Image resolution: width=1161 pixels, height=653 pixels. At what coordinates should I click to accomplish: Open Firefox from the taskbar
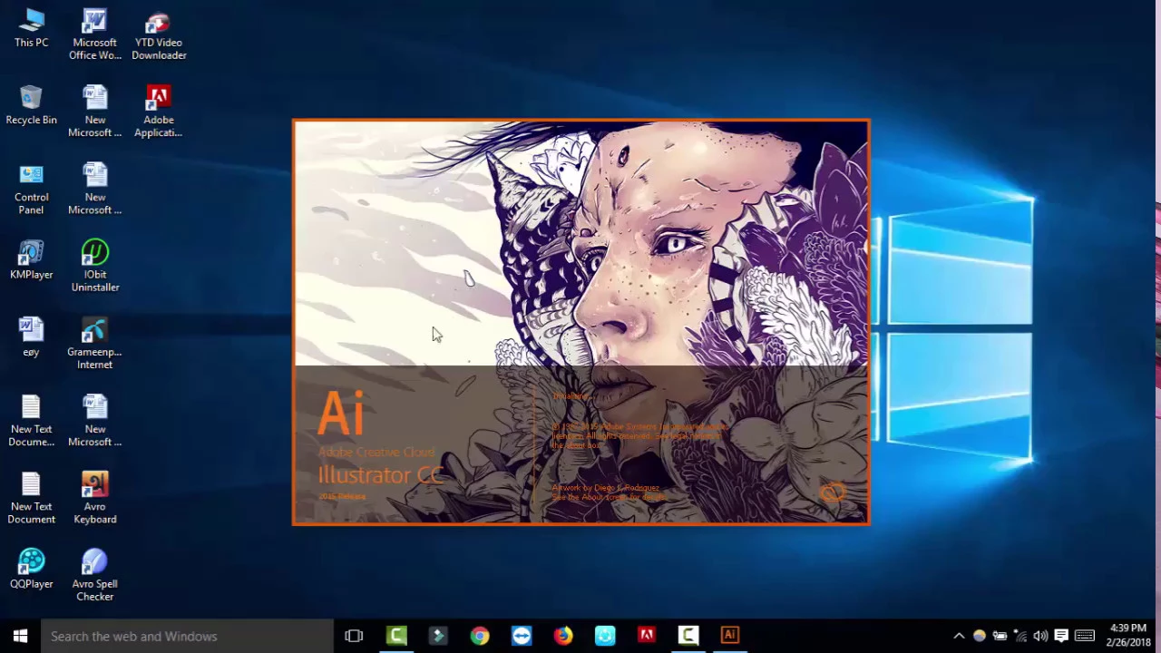[563, 636]
